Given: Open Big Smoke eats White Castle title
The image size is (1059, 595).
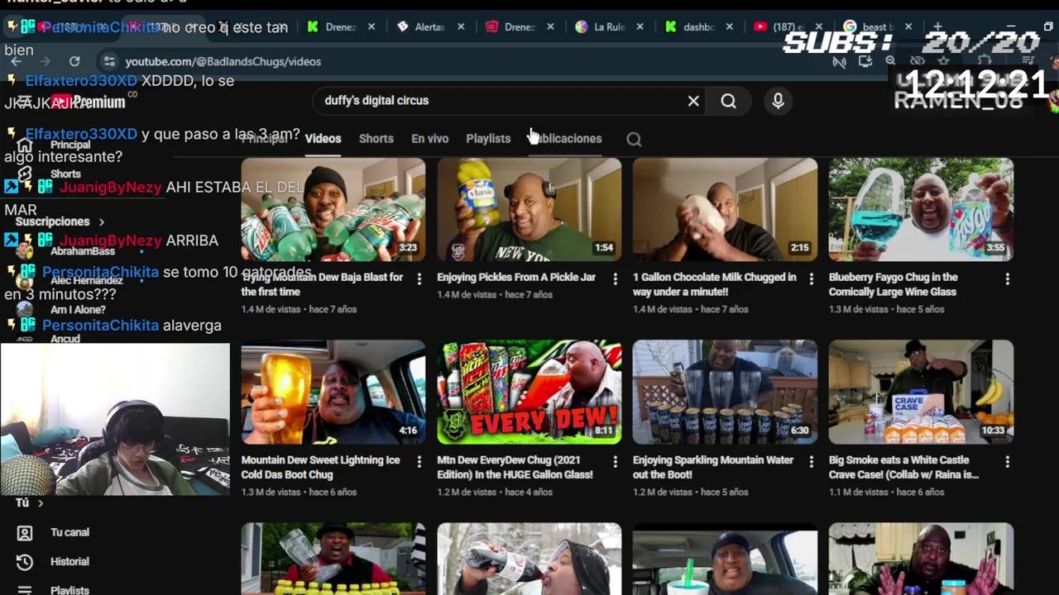Looking at the screenshot, I should [903, 467].
